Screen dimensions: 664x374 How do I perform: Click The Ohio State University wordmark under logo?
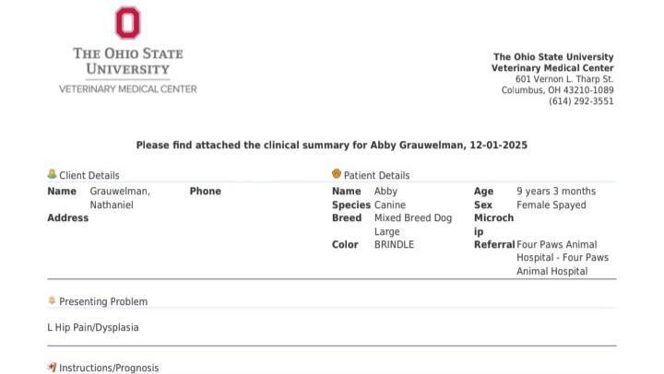(127, 61)
